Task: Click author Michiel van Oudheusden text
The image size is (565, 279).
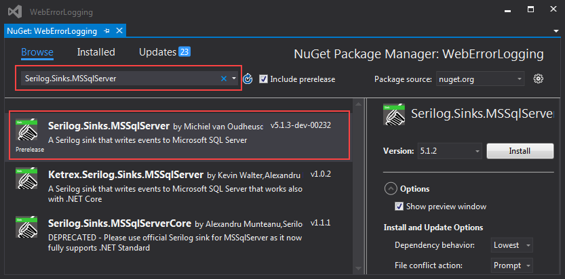Action: pos(218,126)
